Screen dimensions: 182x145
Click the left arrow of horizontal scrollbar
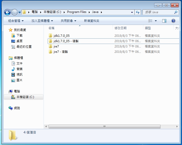[46, 126]
